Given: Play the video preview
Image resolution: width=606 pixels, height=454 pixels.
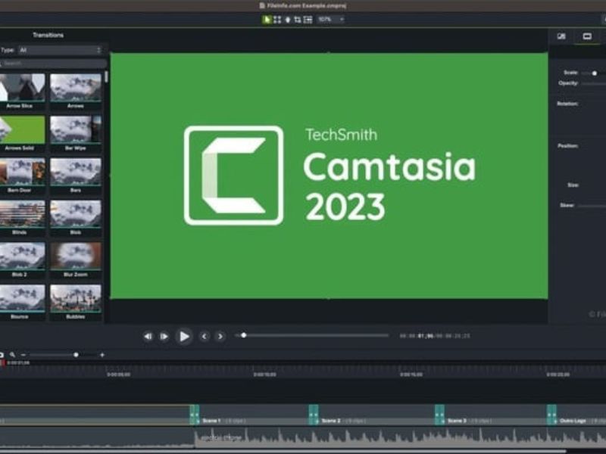Looking at the screenshot, I should pyautogui.click(x=184, y=336).
